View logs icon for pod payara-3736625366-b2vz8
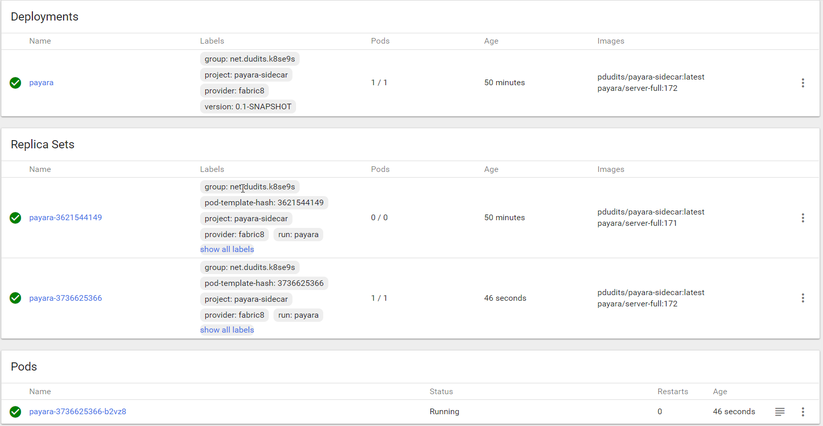 780,412
